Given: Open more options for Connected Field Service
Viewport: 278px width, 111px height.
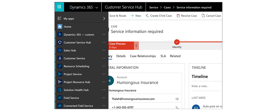Looking at the screenshot, I should [x=104, y=106].
